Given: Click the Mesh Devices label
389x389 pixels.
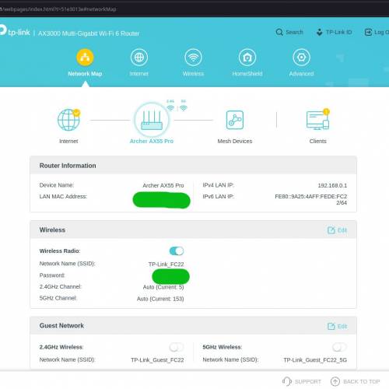Looking at the screenshot, I should 235,141.
